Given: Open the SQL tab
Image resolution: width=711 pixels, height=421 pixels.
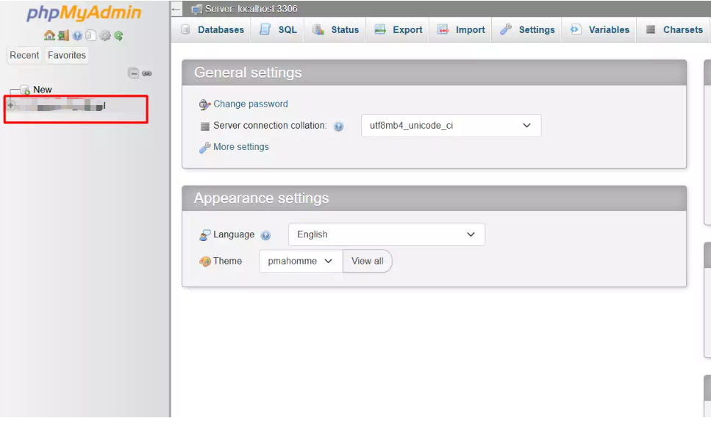Looking at the screenshot, I should (279, 30).
